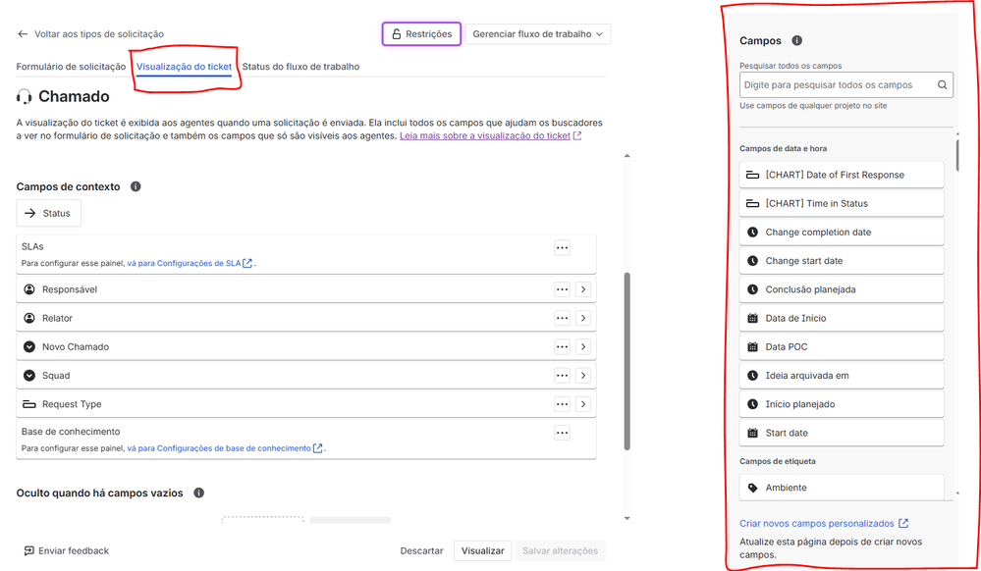Screen dimensions: 981x571
Task: Select the Início planejado field
Action: 841,404
